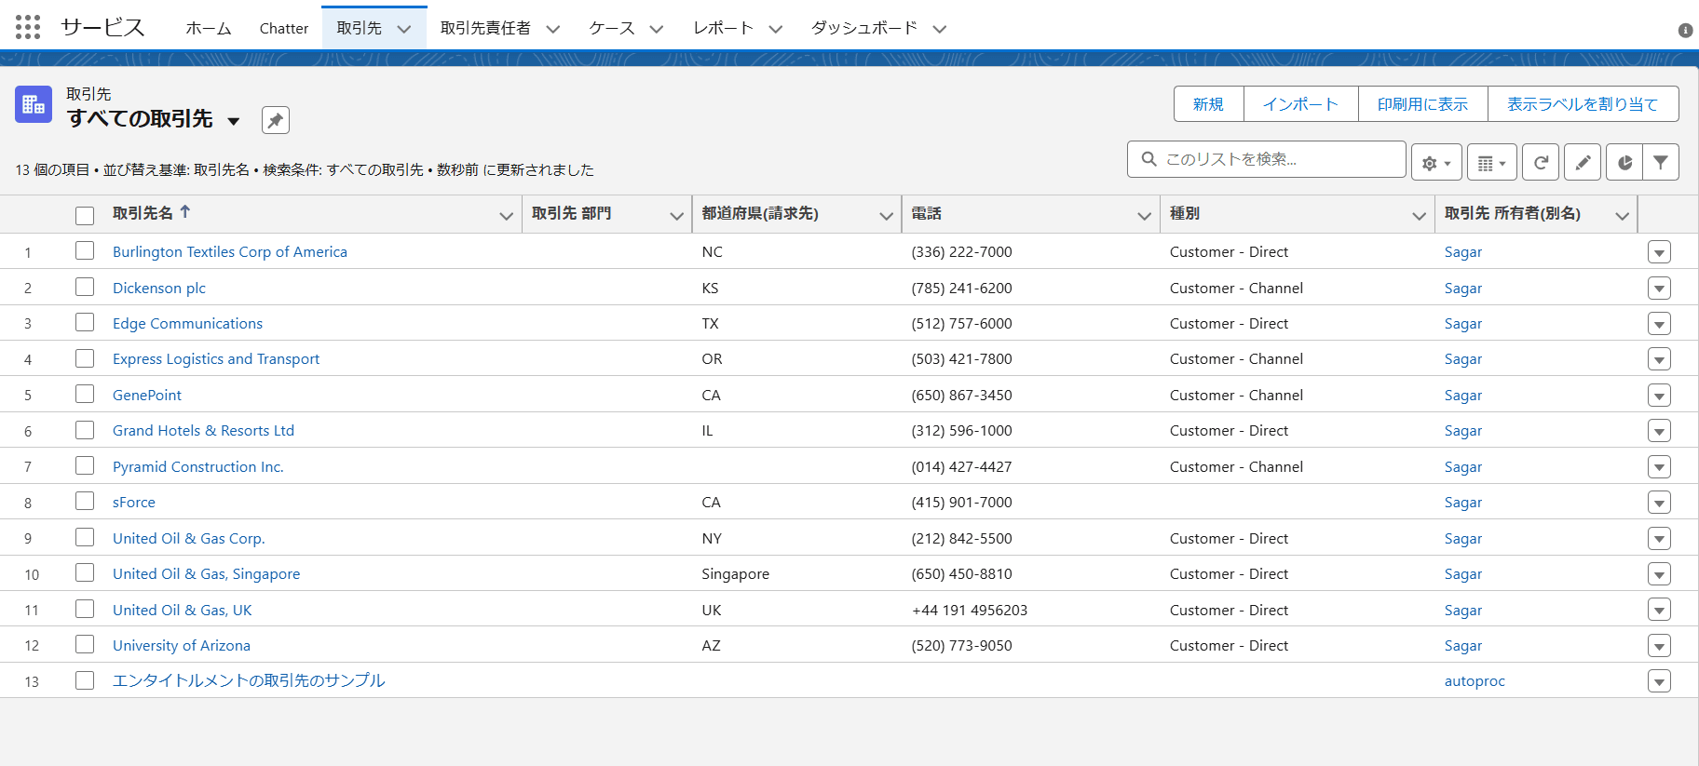Open row actions for United Oil & Gas, UK
Image resolution: width=1699 pixels, height=766 pixels.
click(1659, 611)
